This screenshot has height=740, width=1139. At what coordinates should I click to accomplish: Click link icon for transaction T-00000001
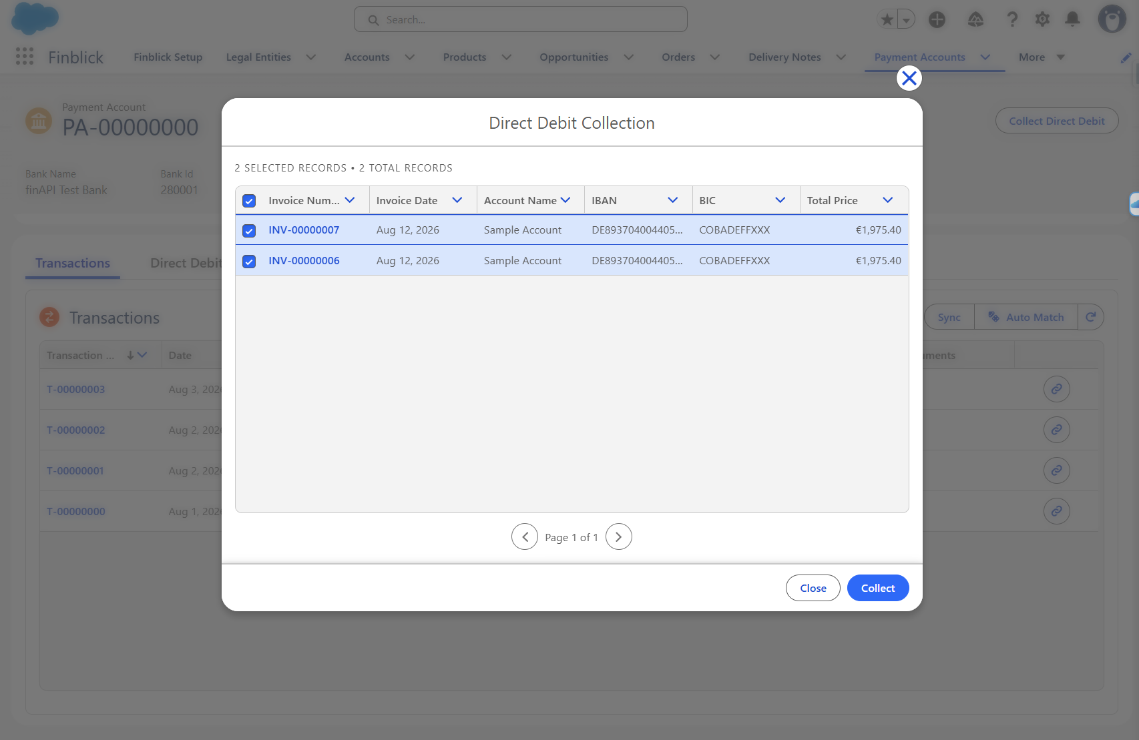(1056, 470)
